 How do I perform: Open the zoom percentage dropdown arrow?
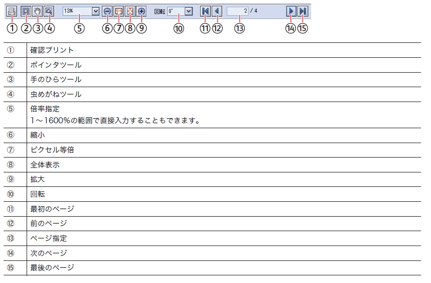point(96,11)
